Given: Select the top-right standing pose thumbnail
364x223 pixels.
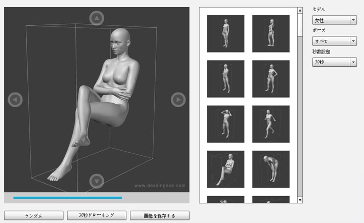Looking at the screenshot, I should [x=270, y=33].
